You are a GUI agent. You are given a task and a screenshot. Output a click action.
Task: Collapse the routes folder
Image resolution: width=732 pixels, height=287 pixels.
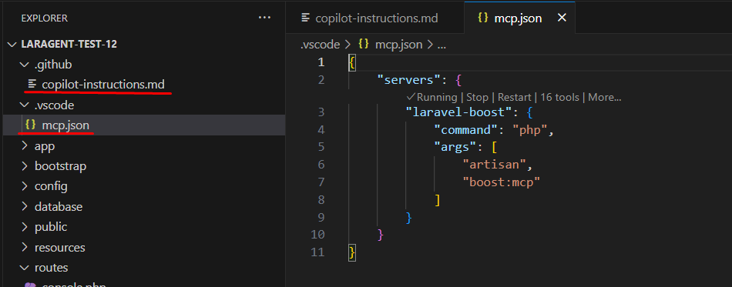[25, 268]
